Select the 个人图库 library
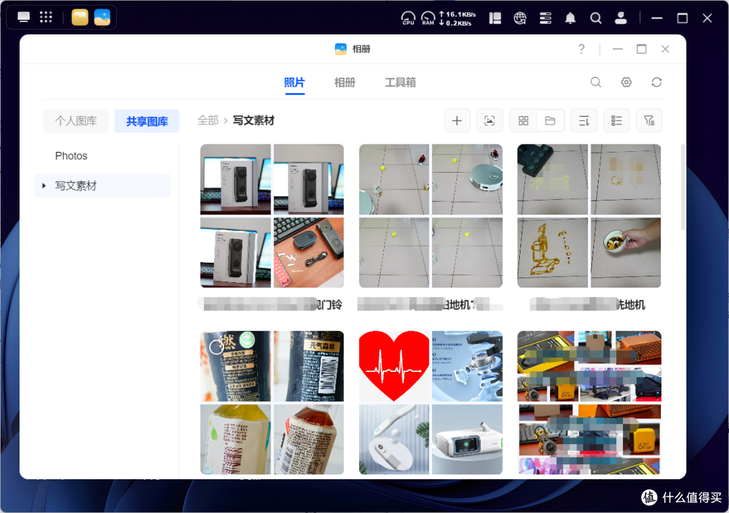The height and width of the screenshot is (513, 729). (x=76, y=121)
